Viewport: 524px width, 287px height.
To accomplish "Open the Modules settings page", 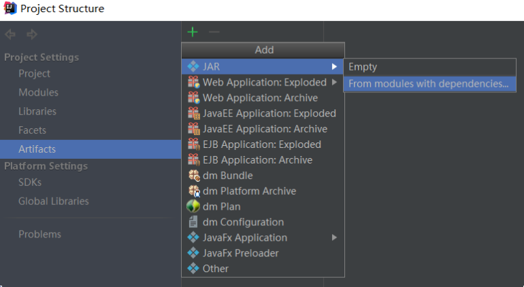I will click(38, 92).
